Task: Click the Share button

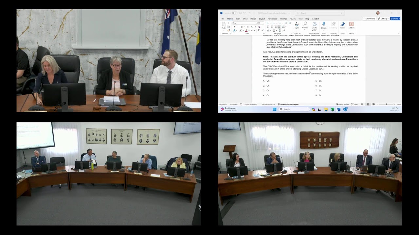Action: (x=395, y=19)
